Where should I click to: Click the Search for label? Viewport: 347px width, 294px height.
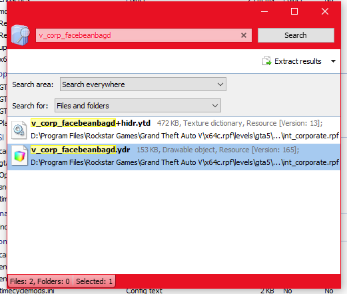30,106
